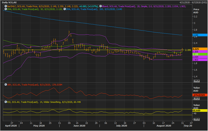Image resolution: width=208 pixels, height=131 pixels.
Task: Click the August 2020 month label
Action: click(x=164, y=126)
